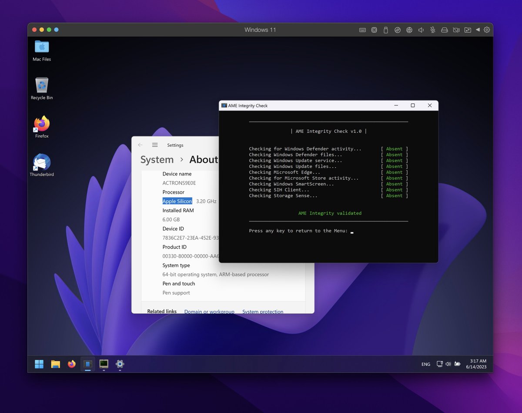Click the 6.00 GB installed RAM value

171,219
